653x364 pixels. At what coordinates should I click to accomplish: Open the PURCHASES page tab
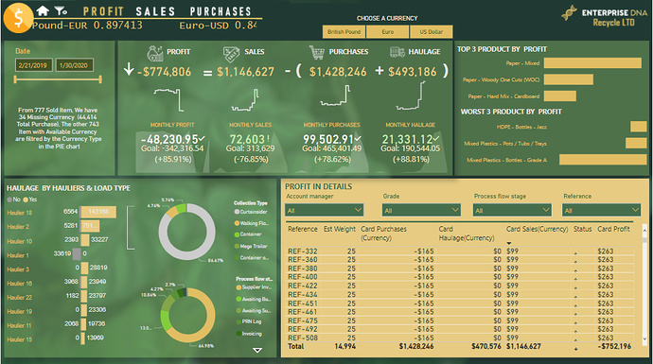[x=221, y=11]
